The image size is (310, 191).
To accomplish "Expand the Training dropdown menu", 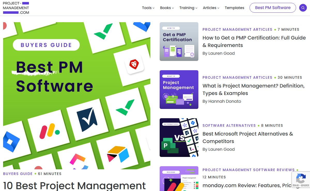I will [188, 8].
